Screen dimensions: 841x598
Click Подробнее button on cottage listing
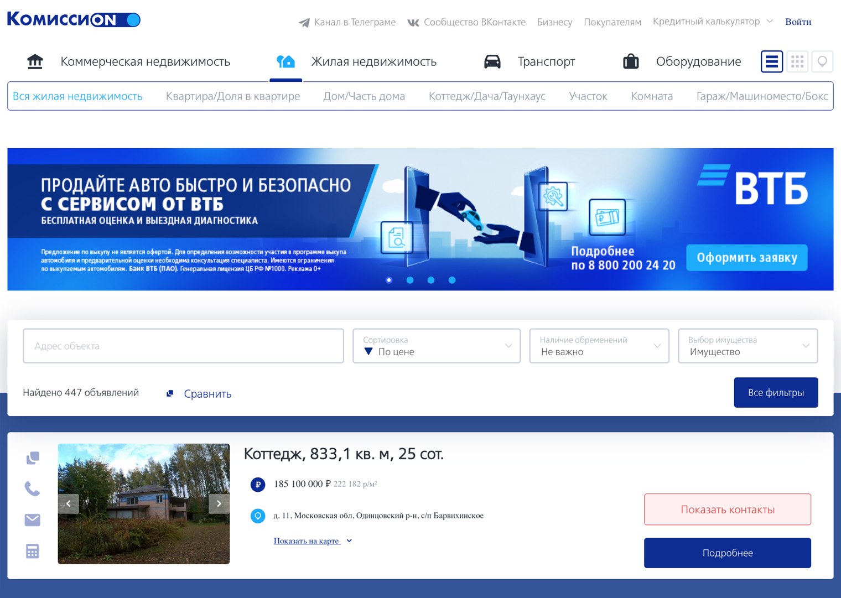tap(727, 553)
